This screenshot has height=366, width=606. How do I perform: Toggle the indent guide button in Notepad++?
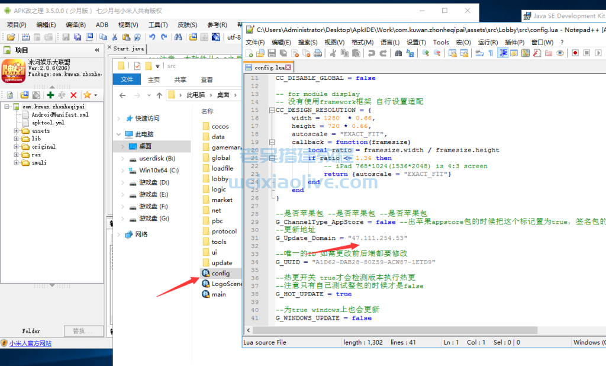[x=502, y=53]
